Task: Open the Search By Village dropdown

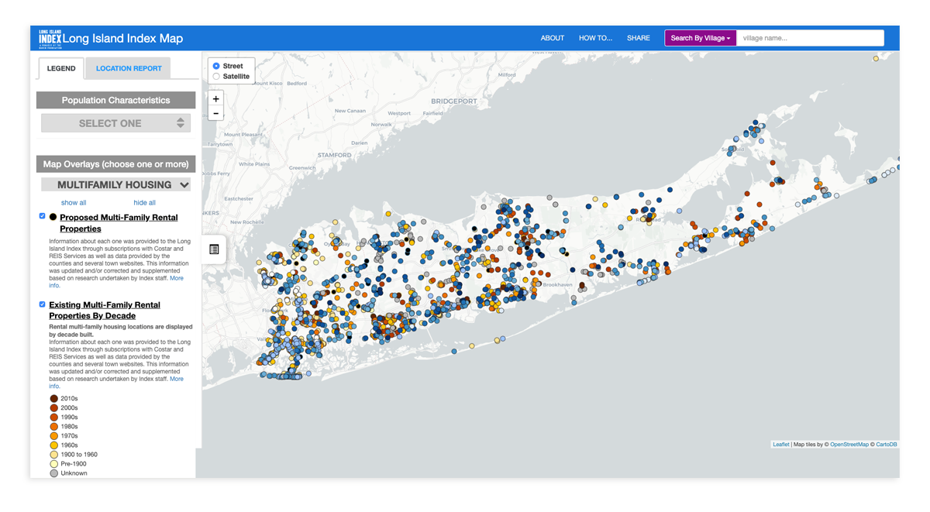Action: [x=700, y=38]
